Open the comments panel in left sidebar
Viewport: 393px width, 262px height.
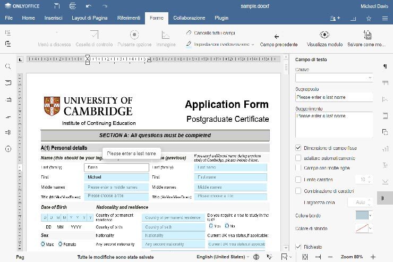coord(8,83)
